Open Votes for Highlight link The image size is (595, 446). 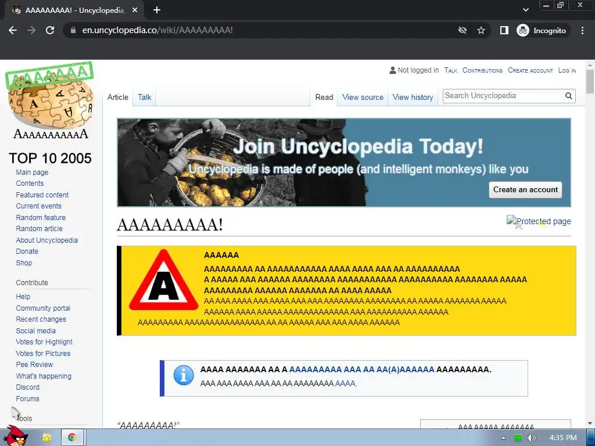44,342
